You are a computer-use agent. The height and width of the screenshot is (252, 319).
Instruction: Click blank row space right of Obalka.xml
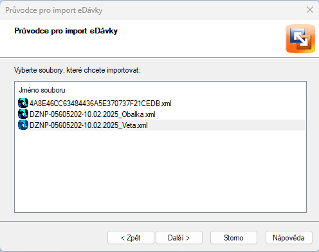point(230,114)
